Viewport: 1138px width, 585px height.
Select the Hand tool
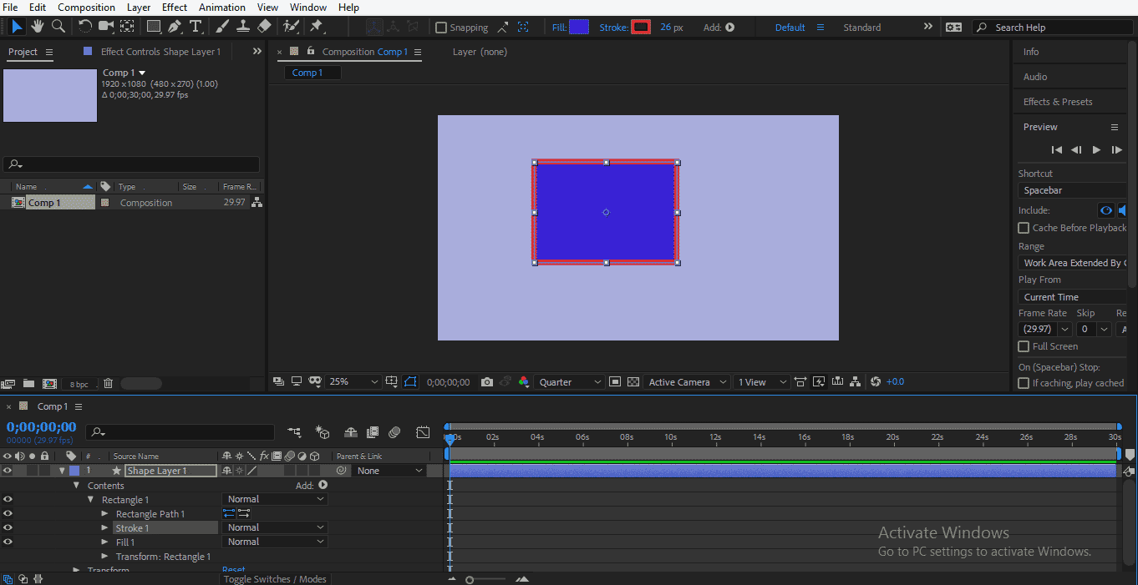tap(37, 27)
